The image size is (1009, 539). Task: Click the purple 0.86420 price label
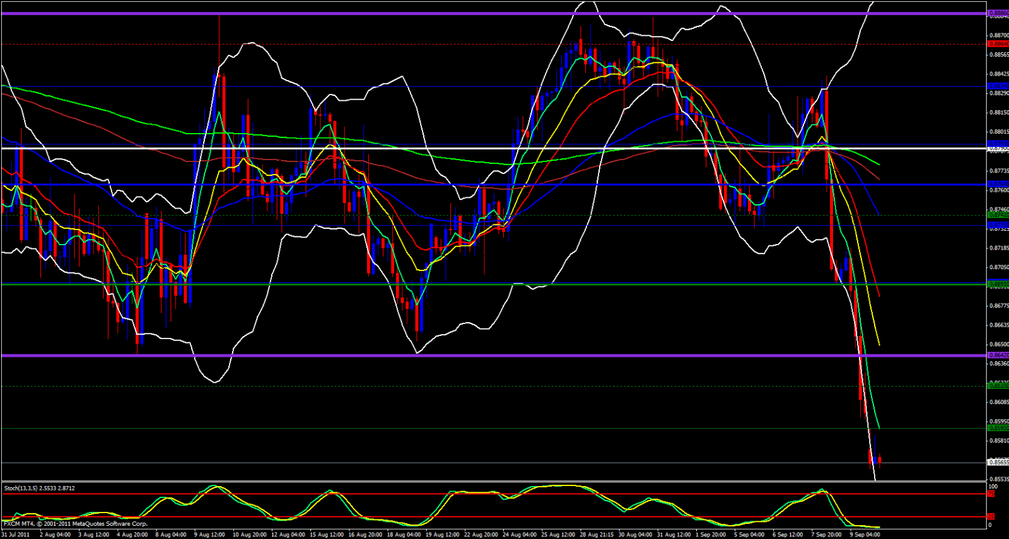[998, 356]
